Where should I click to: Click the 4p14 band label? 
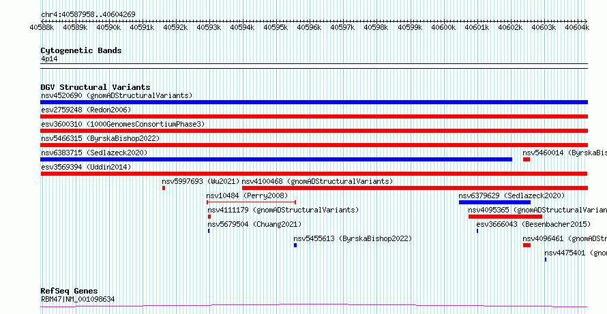[x=49, y=59]
